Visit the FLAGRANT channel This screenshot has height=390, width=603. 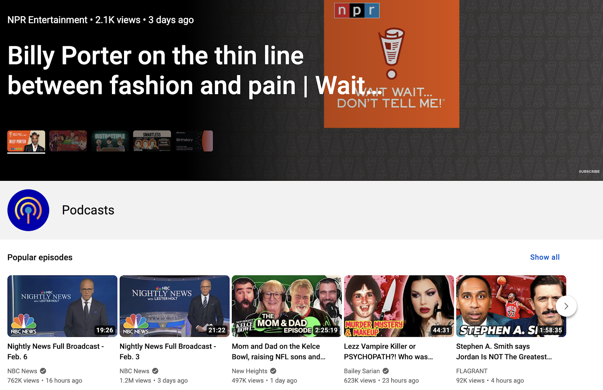[x=472, y=371]
